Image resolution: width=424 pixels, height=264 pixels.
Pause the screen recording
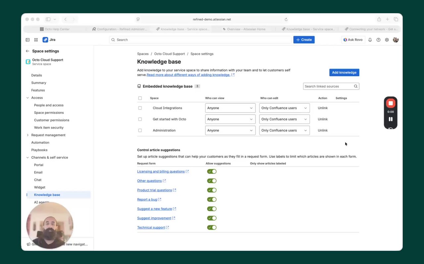pyautogui.click(x=391, y=119)
